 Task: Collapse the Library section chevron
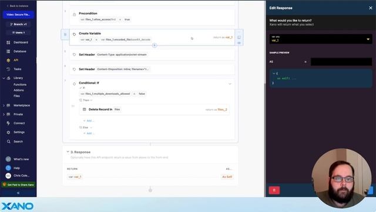[x=4, y=78]
